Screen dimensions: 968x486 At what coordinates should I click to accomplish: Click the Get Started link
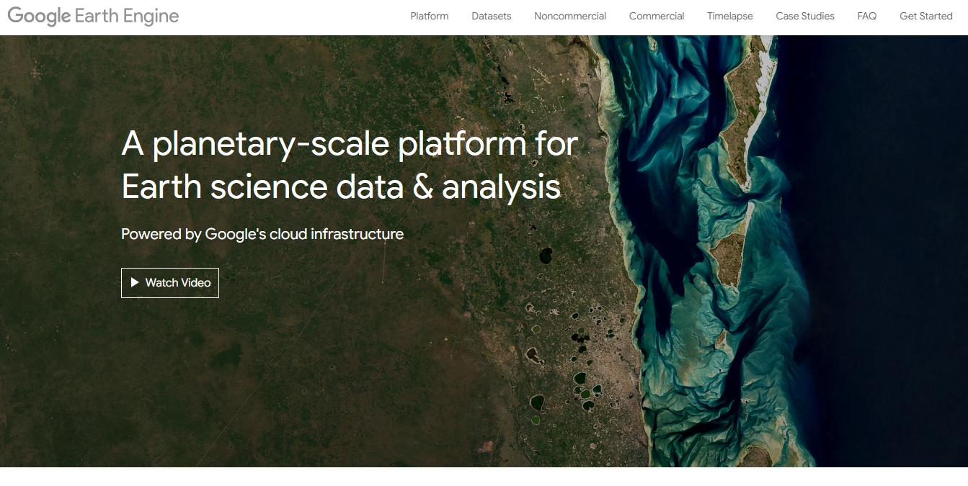(x=925, y=16)
